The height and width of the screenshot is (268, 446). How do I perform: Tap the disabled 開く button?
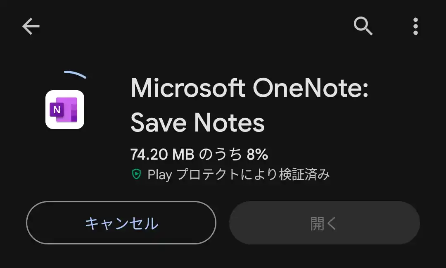point(324,223)
